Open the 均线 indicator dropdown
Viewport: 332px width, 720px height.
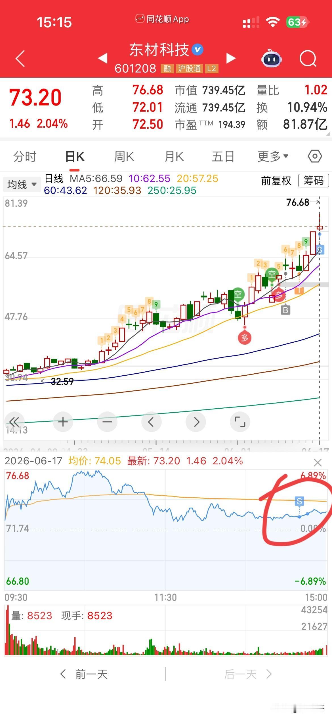point(22,185)
